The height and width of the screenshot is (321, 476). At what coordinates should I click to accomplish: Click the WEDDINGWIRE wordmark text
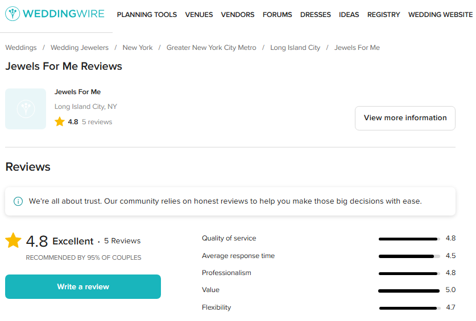64,14
